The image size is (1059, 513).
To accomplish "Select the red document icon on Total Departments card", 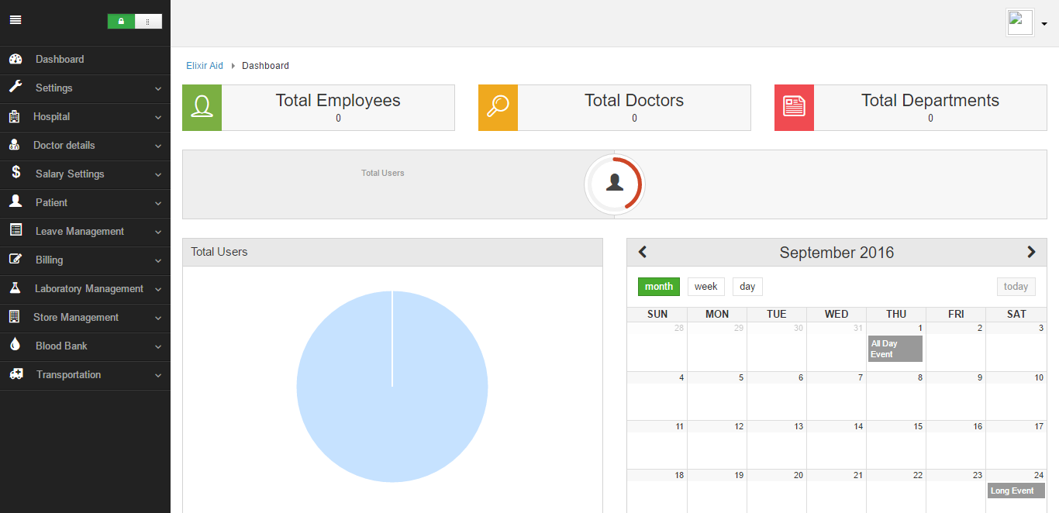I will 794,107.
